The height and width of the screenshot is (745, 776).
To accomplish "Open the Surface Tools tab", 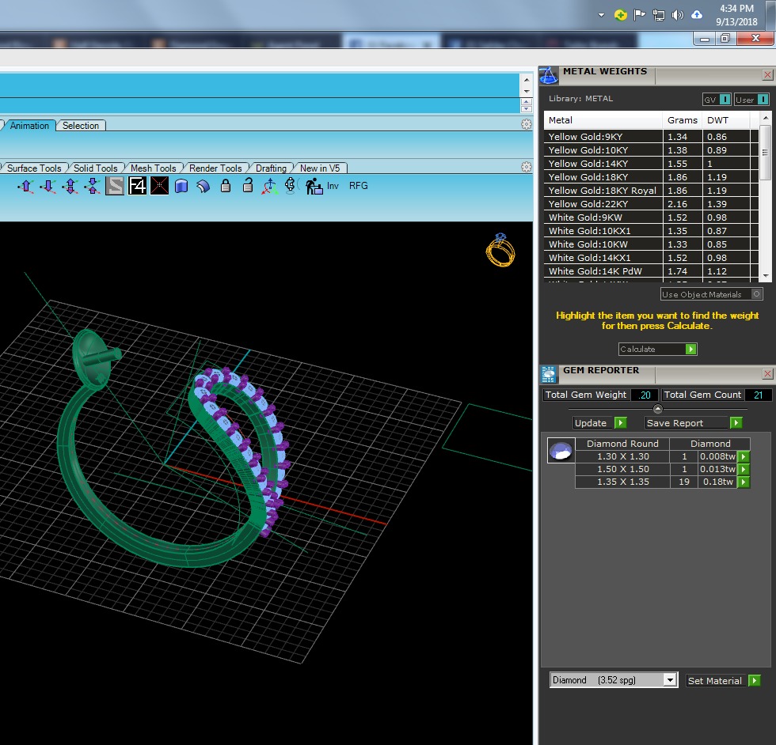I will pos(34,168).
